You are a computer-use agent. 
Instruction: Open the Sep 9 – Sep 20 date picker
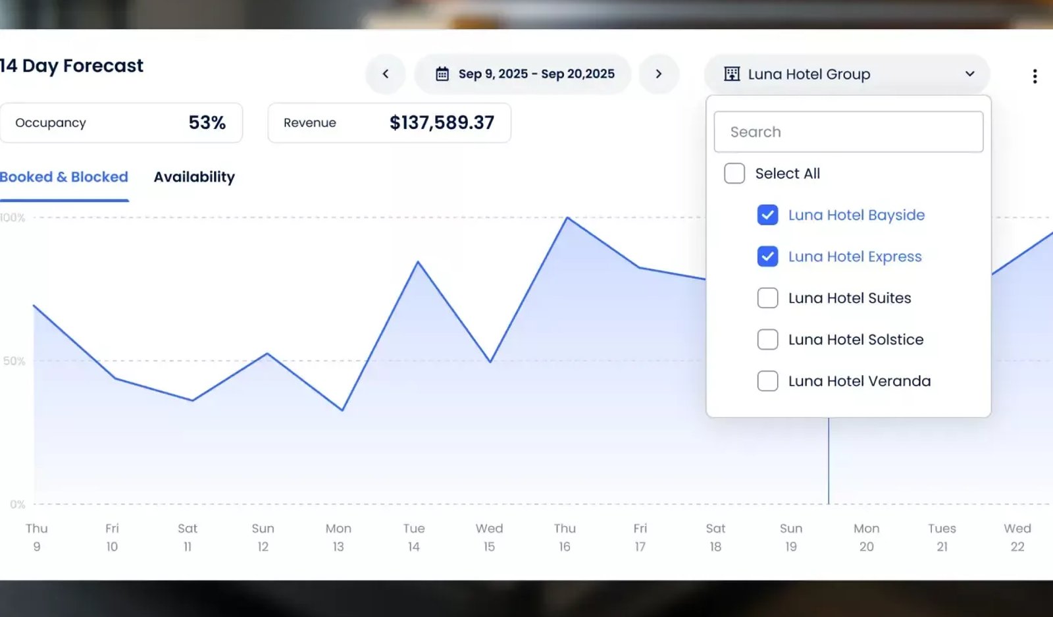pos(523,74)
